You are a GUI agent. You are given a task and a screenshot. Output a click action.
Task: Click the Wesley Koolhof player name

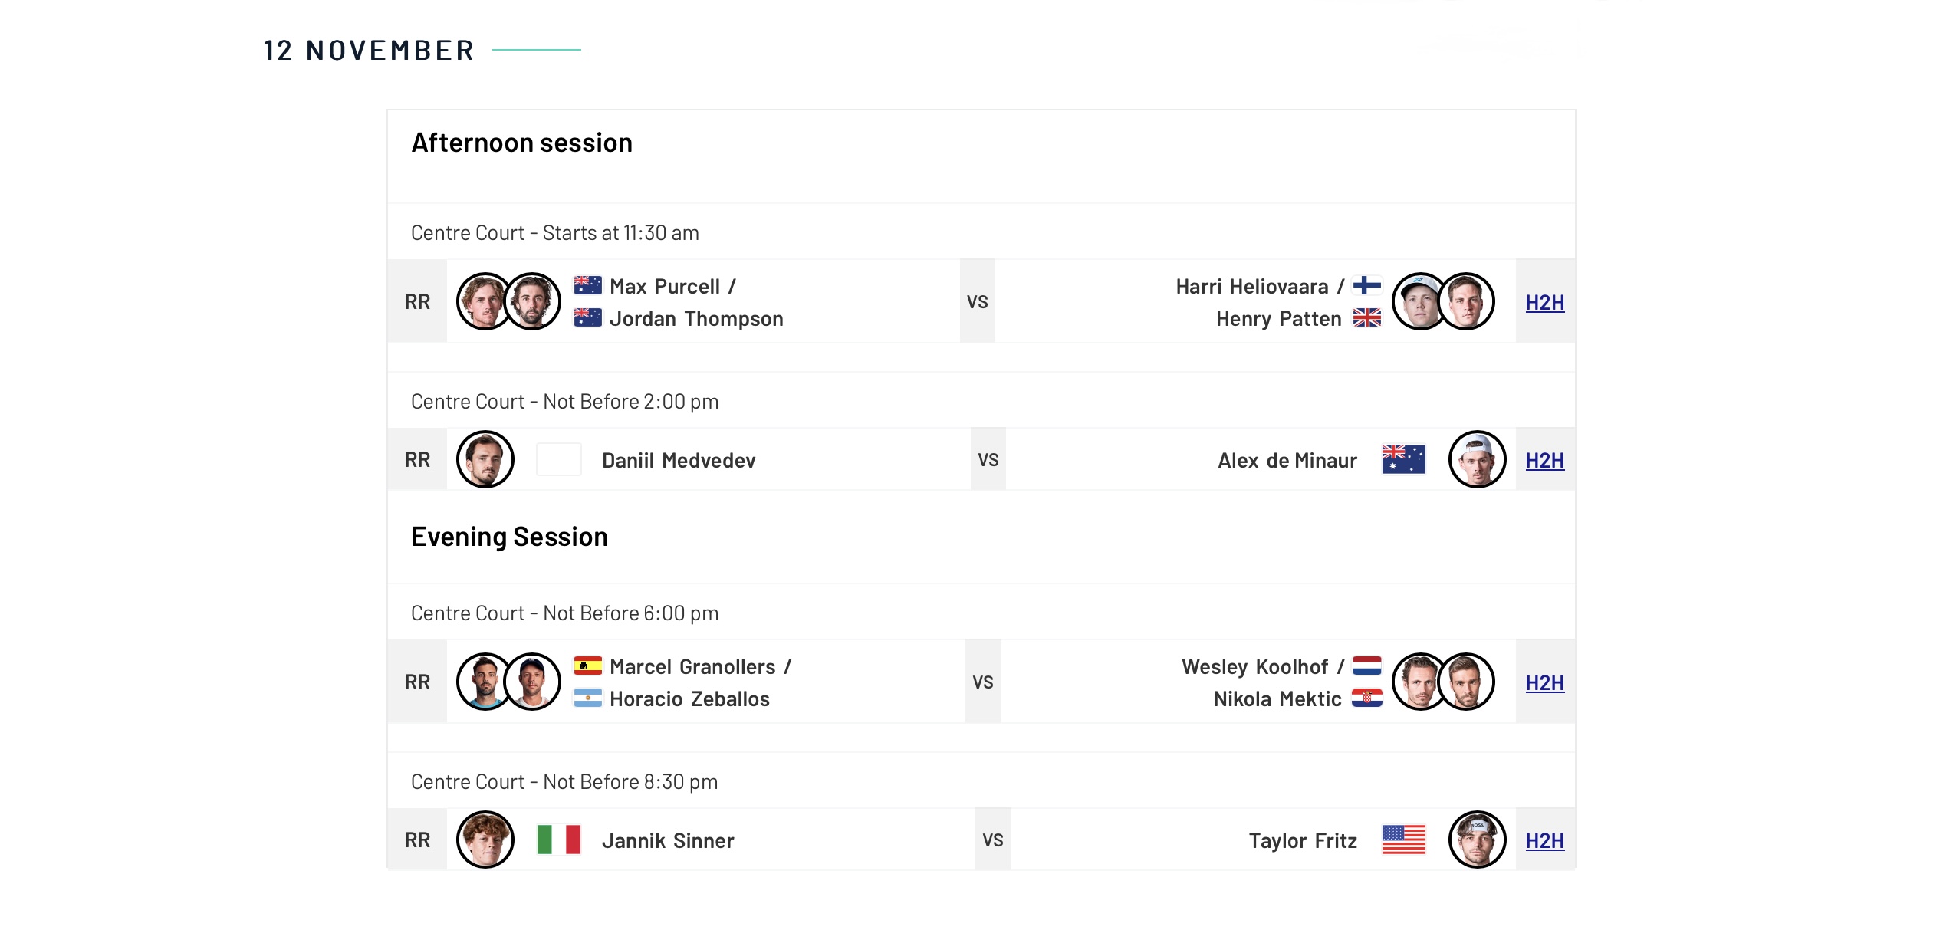pos(1254,667)
